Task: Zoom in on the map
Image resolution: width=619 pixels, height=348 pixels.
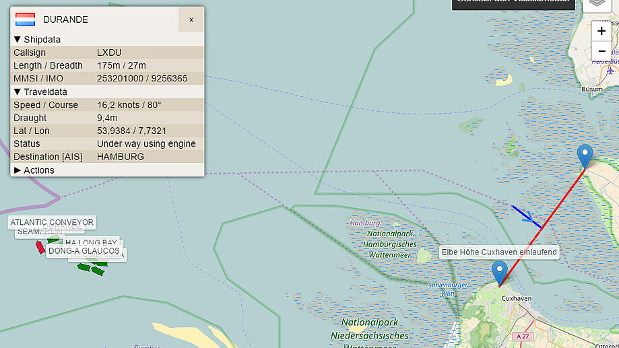Action: pyautogui.click(x=601, y=31)
